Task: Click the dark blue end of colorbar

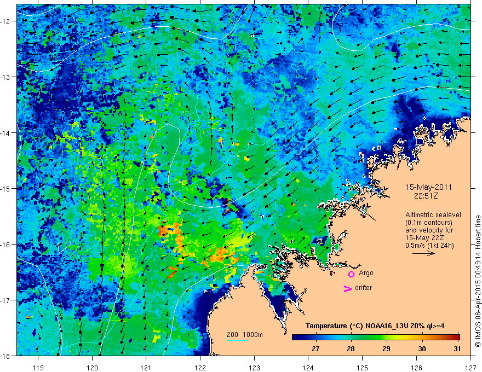Action: (296, 338)
